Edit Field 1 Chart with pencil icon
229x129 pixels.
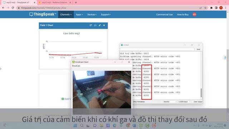point(99,25)
